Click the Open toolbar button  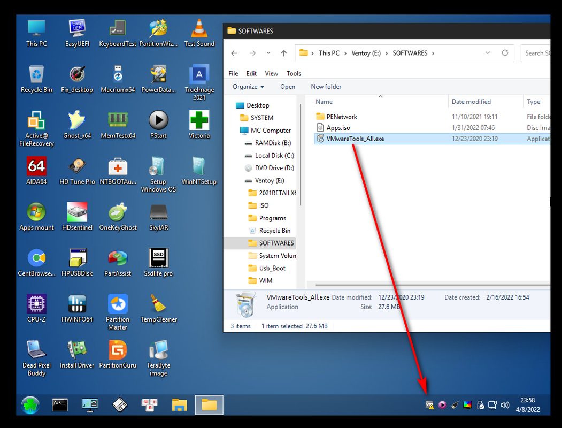288,87
